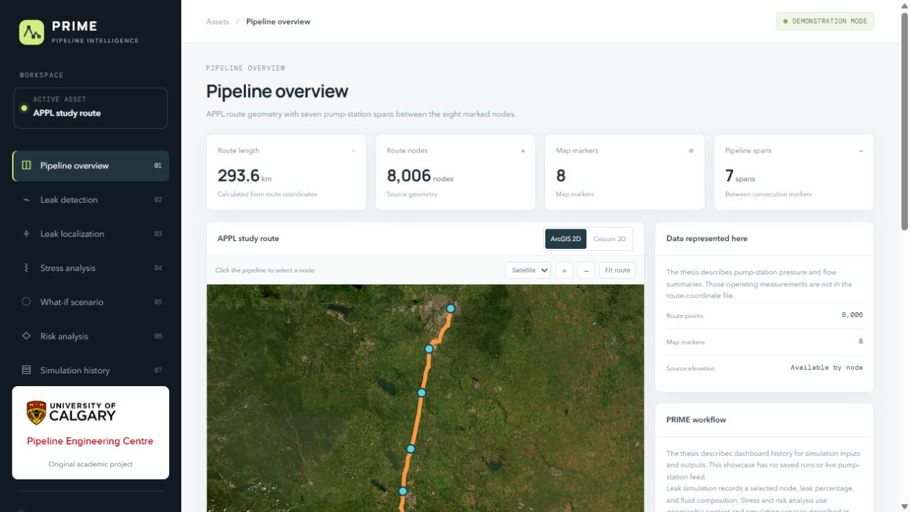This screenshot has height=512, width=910.
Task: Click the Route length card icon
Action: click(353, 151)
